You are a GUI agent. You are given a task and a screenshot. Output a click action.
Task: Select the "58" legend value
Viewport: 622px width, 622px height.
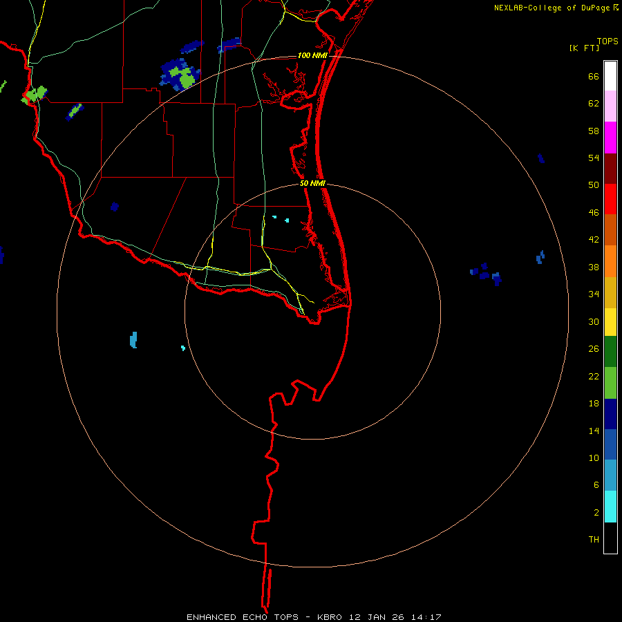click(x=594, y=131)
